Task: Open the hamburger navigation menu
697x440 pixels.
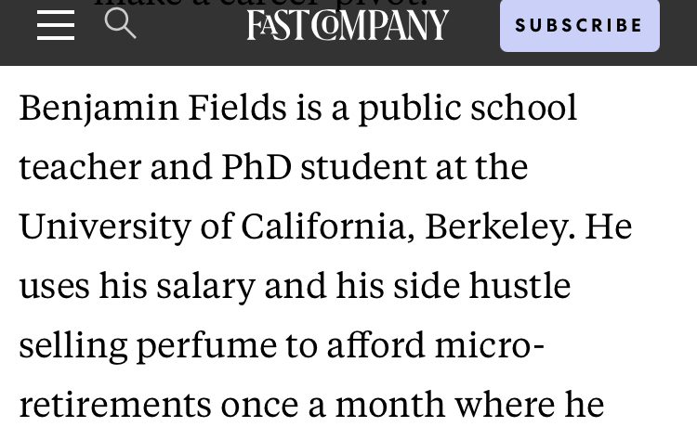Action: point(56,25)
